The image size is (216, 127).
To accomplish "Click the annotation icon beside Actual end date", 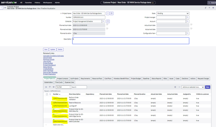I will (x=191, y=29).
